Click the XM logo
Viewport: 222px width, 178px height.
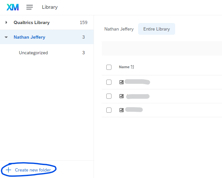[13, 7]
